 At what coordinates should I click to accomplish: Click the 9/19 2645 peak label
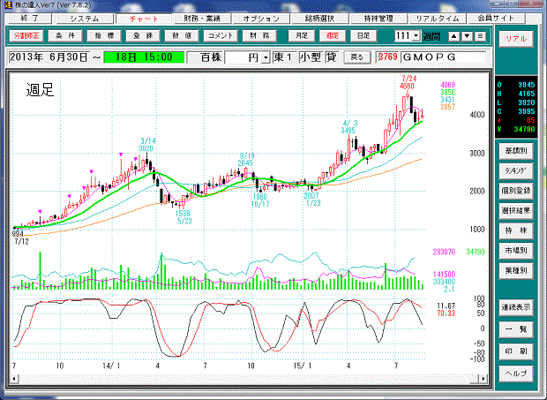coord(245,160)
